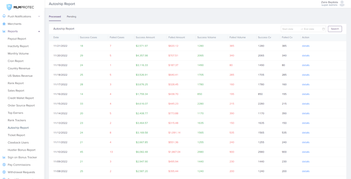Click the Sign on Bonus Tracker icon

click(x=4, y=157)
